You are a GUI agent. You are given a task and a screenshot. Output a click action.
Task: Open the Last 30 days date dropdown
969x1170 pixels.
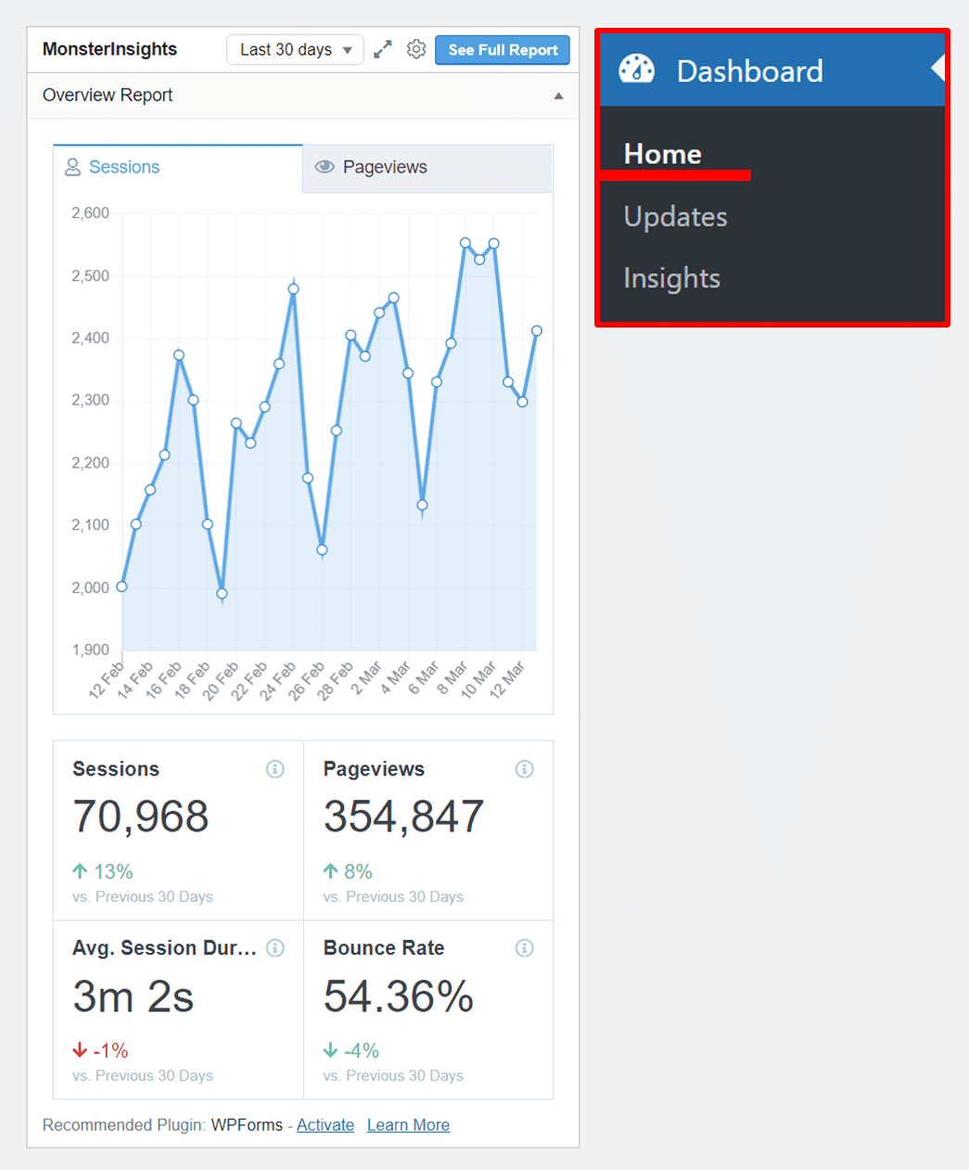click(295, 49)
